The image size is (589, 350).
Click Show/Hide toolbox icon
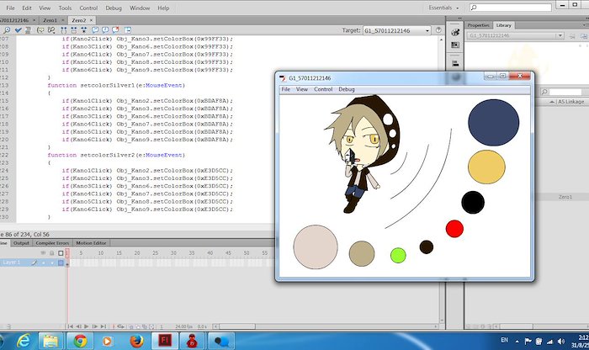pyautogui.click(x=128, y=30)
